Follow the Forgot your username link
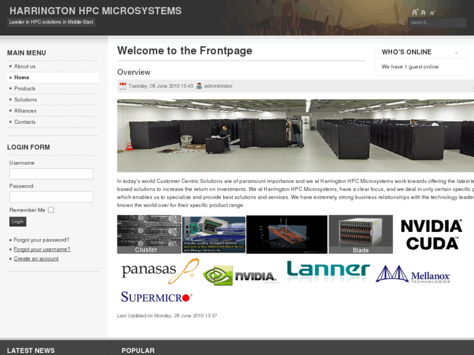474x355 pixels. click(42, 249)
